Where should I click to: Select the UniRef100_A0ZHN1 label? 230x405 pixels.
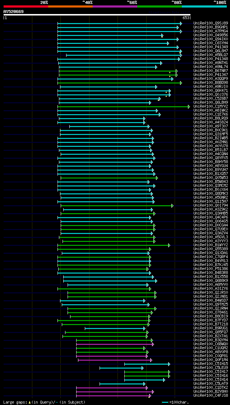(x=211, y=142)
